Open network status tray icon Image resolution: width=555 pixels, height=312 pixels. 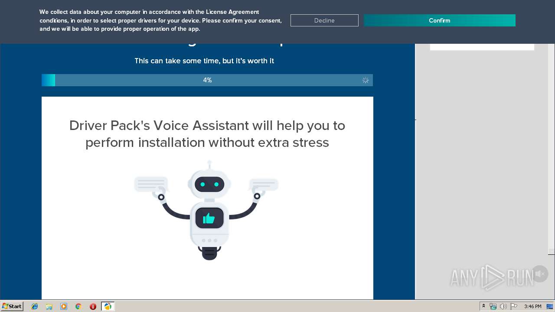point(493,306)
